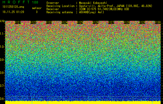Click the meteor count value 3
The image size is (163, 104).
click(x=37, y=12)
